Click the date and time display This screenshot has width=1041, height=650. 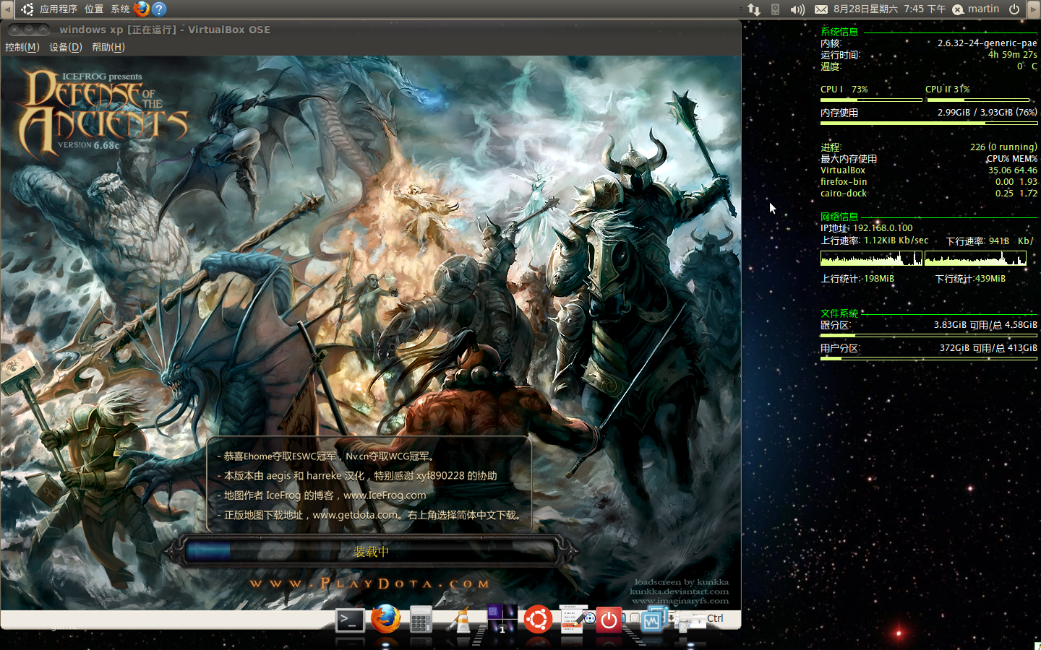click(889, 9)
